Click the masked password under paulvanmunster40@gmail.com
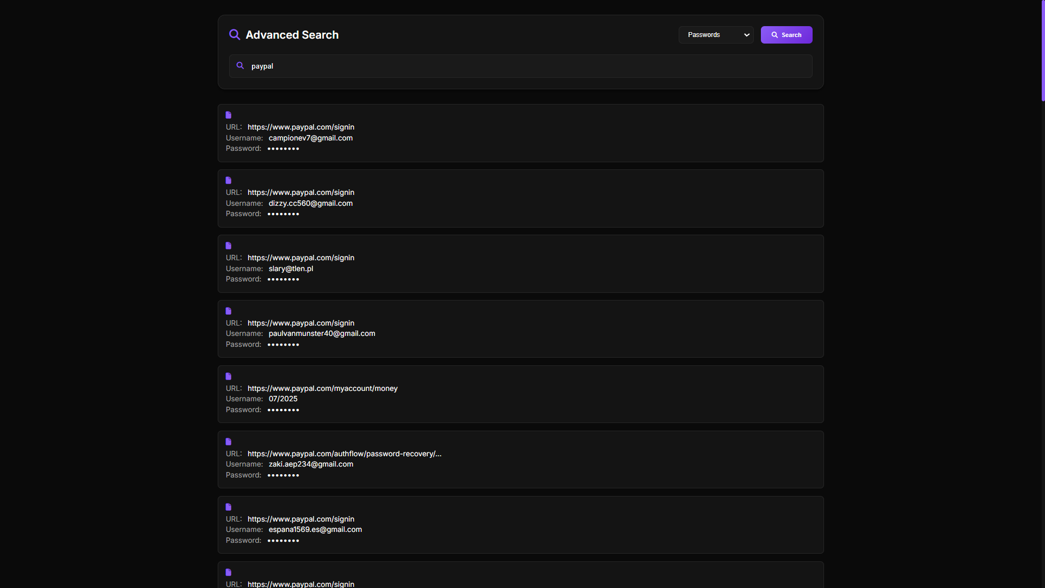This screenshot has width=1045, height=588. pyautogui.click(x=284, y=345)
